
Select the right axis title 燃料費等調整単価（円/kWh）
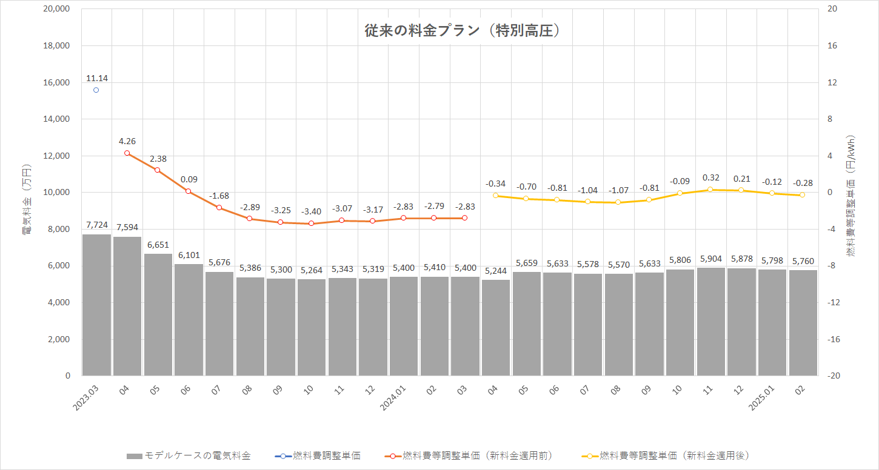click(x=851, y=196)
